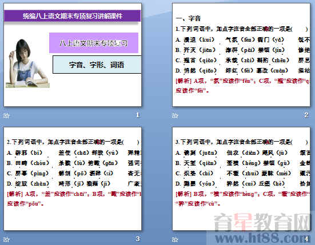Click the girl reading picture on slide 1
The height and width of the screenshot is (245, 315).
coord(27,63)
